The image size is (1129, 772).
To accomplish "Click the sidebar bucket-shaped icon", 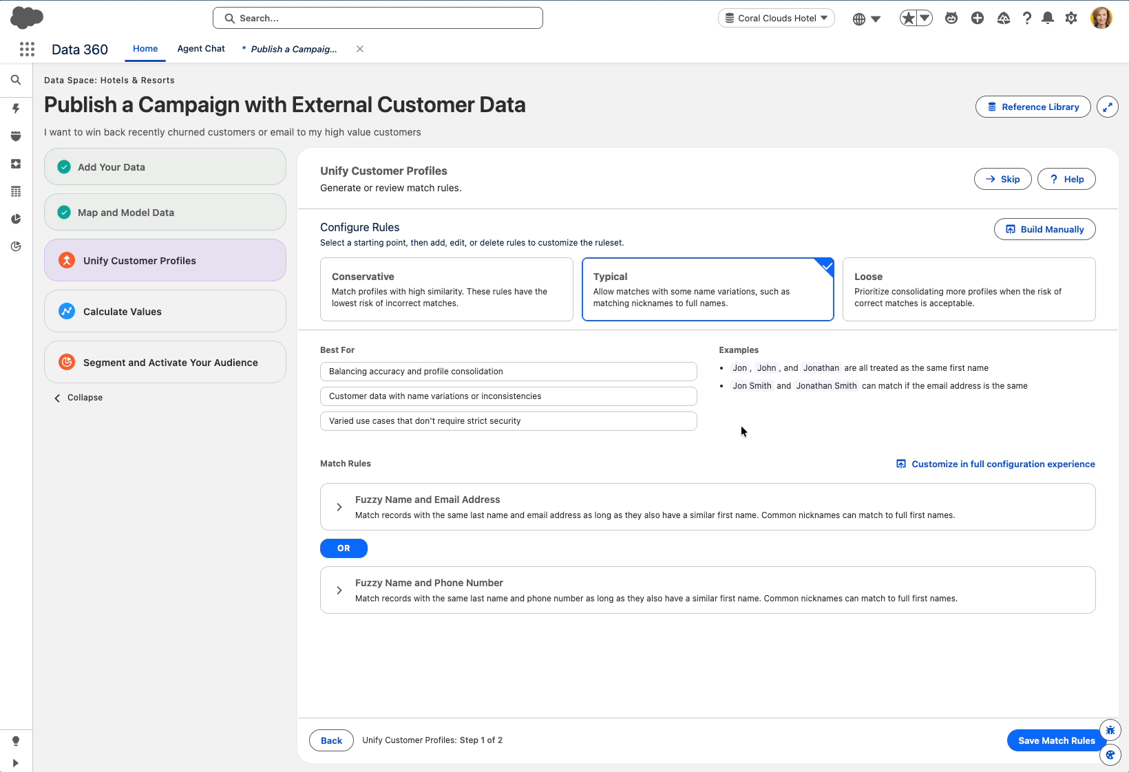I will (16, 136).
